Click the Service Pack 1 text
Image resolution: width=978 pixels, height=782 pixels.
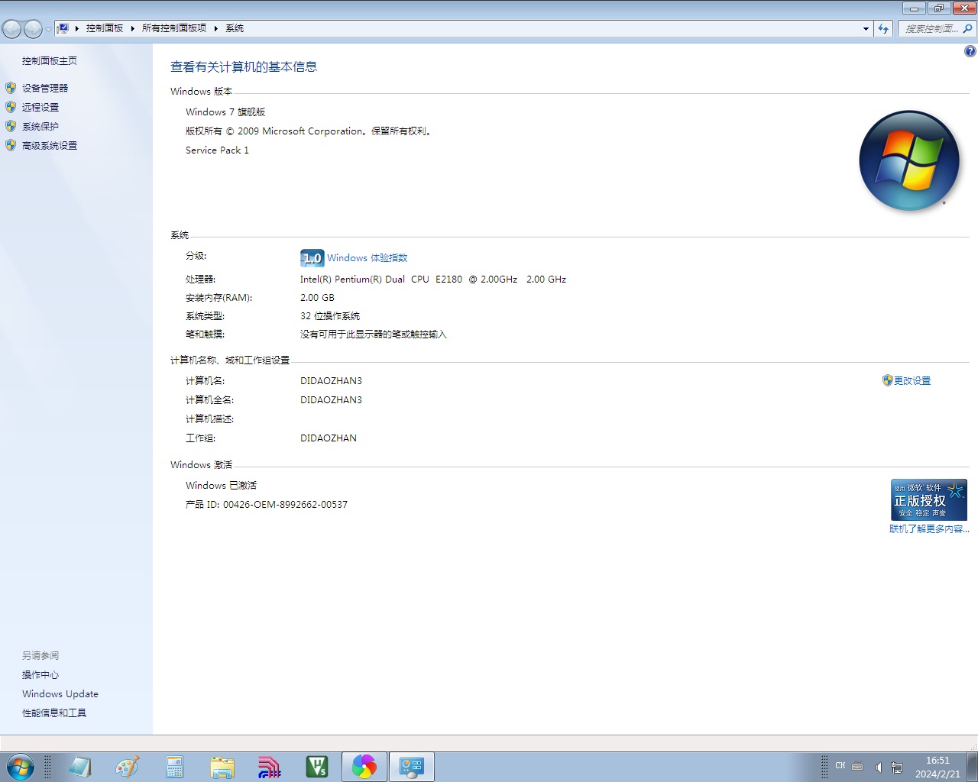point(217,150)
